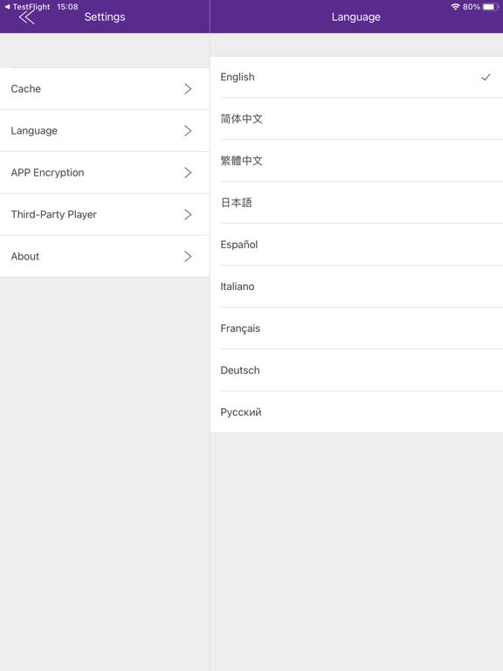
Task: Open Third-Party Player settings
Action: 105,214
